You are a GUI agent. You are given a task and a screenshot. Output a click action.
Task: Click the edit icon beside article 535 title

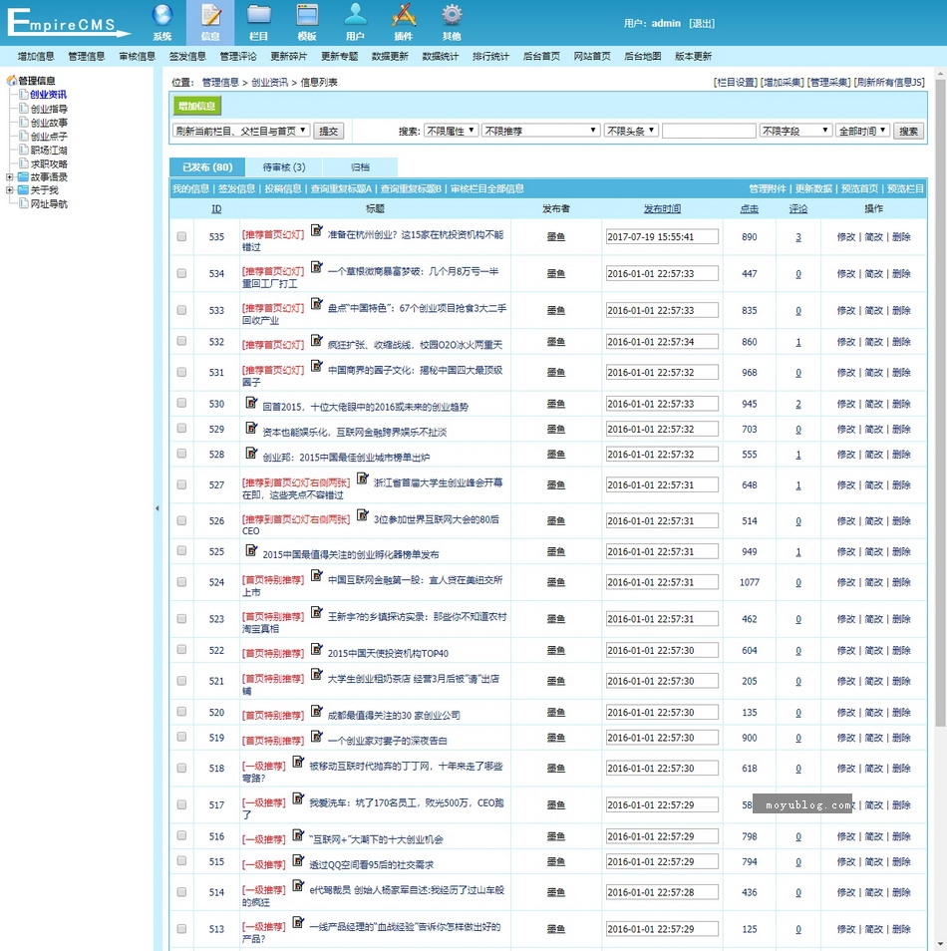(317, 230)
